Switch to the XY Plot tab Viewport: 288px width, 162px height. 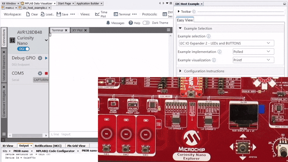(77, 30)
